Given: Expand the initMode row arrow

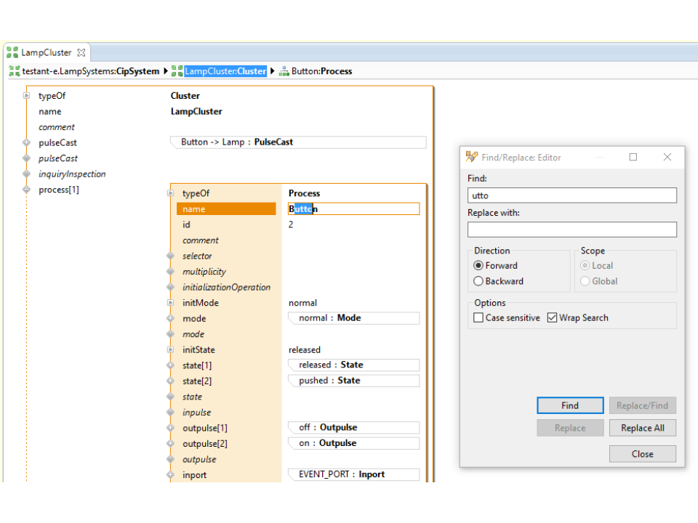Looking at the screenshot, I should point(171,303).
